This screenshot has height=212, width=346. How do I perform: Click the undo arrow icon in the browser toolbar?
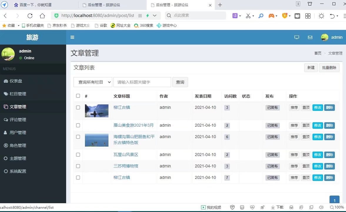pos(332,16)
